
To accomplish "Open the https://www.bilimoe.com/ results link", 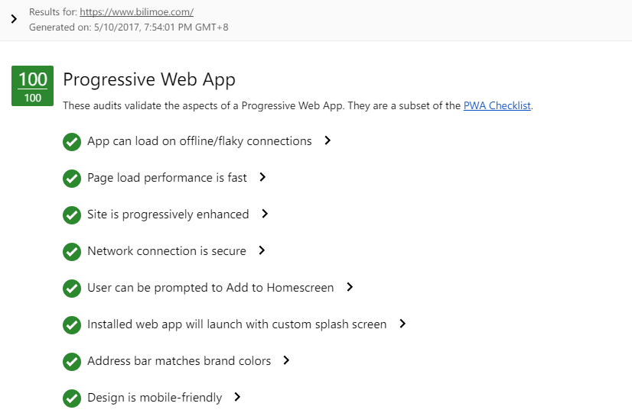I will click(137, 12).
